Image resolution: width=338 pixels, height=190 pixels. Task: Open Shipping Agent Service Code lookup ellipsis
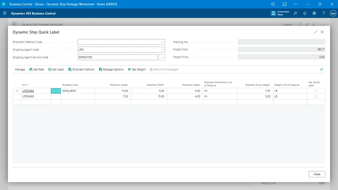pos(162,57)
